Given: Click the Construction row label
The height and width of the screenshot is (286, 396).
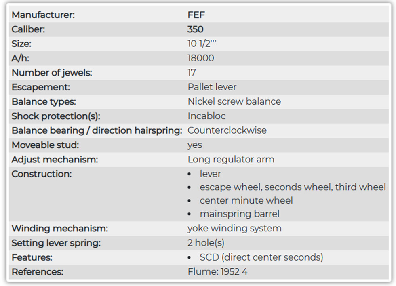Looking at the screenshot, I should pos(42,174).
